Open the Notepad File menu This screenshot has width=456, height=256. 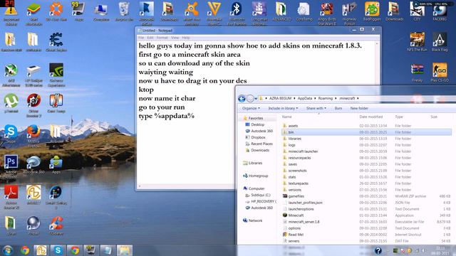(141, 38)
